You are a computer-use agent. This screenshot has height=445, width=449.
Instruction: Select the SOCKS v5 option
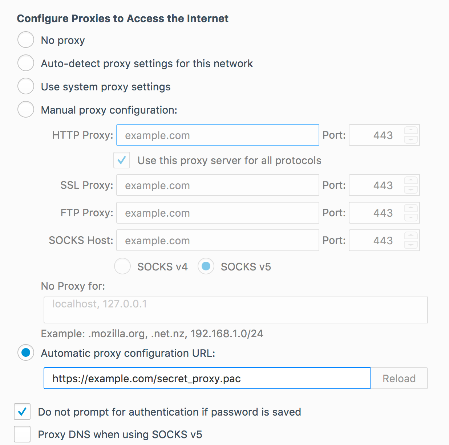[x=206, y=266]
